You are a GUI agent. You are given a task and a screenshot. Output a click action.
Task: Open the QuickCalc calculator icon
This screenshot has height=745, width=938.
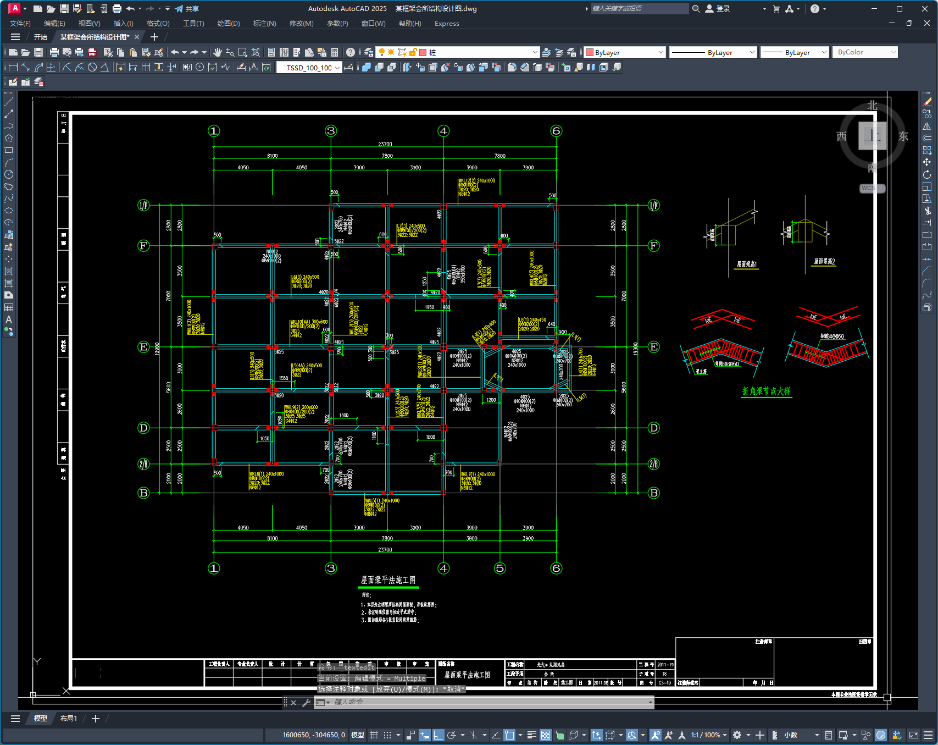(x=335, y=52)
